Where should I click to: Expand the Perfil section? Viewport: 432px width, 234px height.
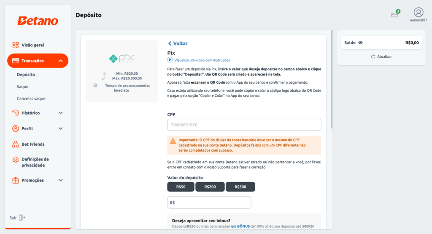tap(61, 128)
